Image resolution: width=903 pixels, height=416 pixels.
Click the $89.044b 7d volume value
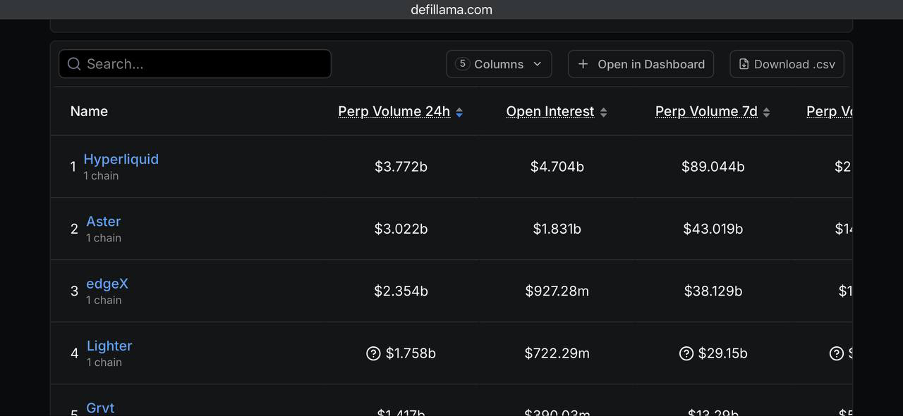pos(713,167)
